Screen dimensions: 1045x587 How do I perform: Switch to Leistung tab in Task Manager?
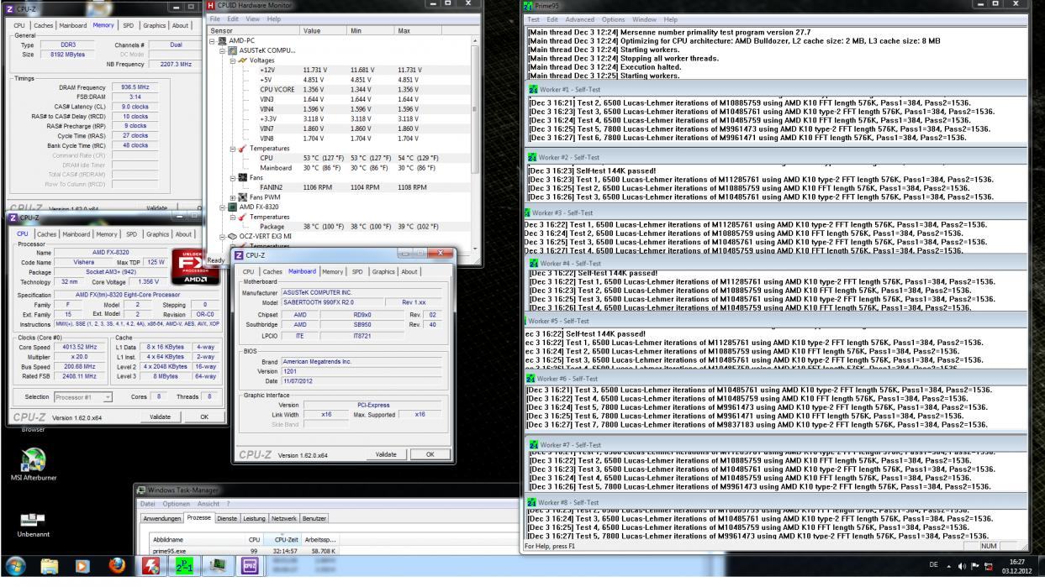(x=255, y=520)
